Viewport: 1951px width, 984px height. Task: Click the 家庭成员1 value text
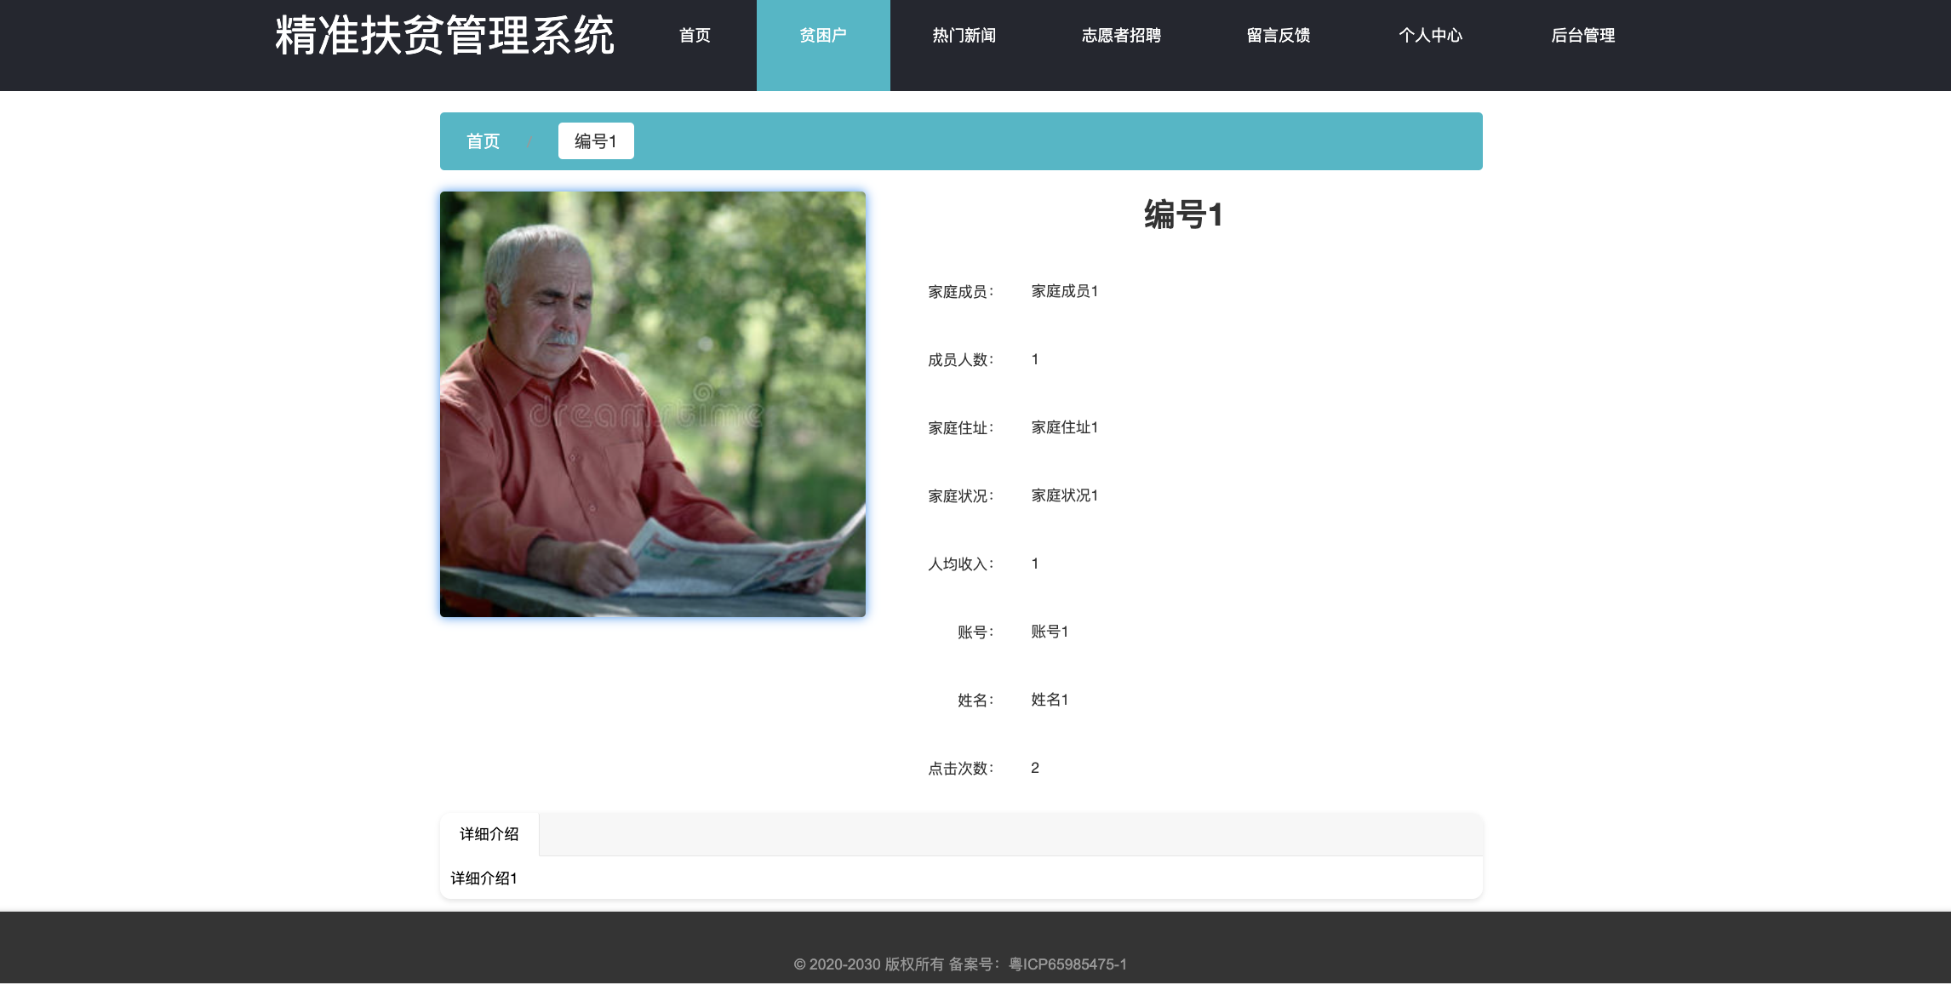tap(1065, 291)
